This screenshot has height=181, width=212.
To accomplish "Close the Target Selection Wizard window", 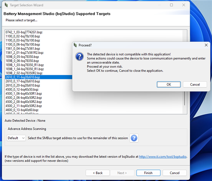I will pyautogui.click(x=184, y=5).
